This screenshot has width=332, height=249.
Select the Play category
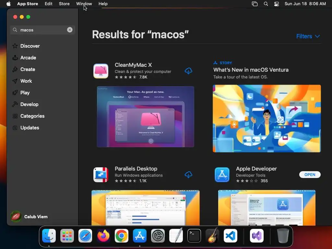point(21,92)
